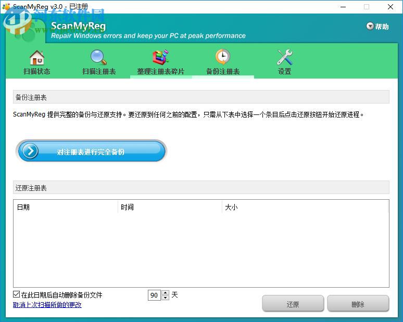Click the 还原 button
This screenshot has width=403, height=322.
coord(293,304)
